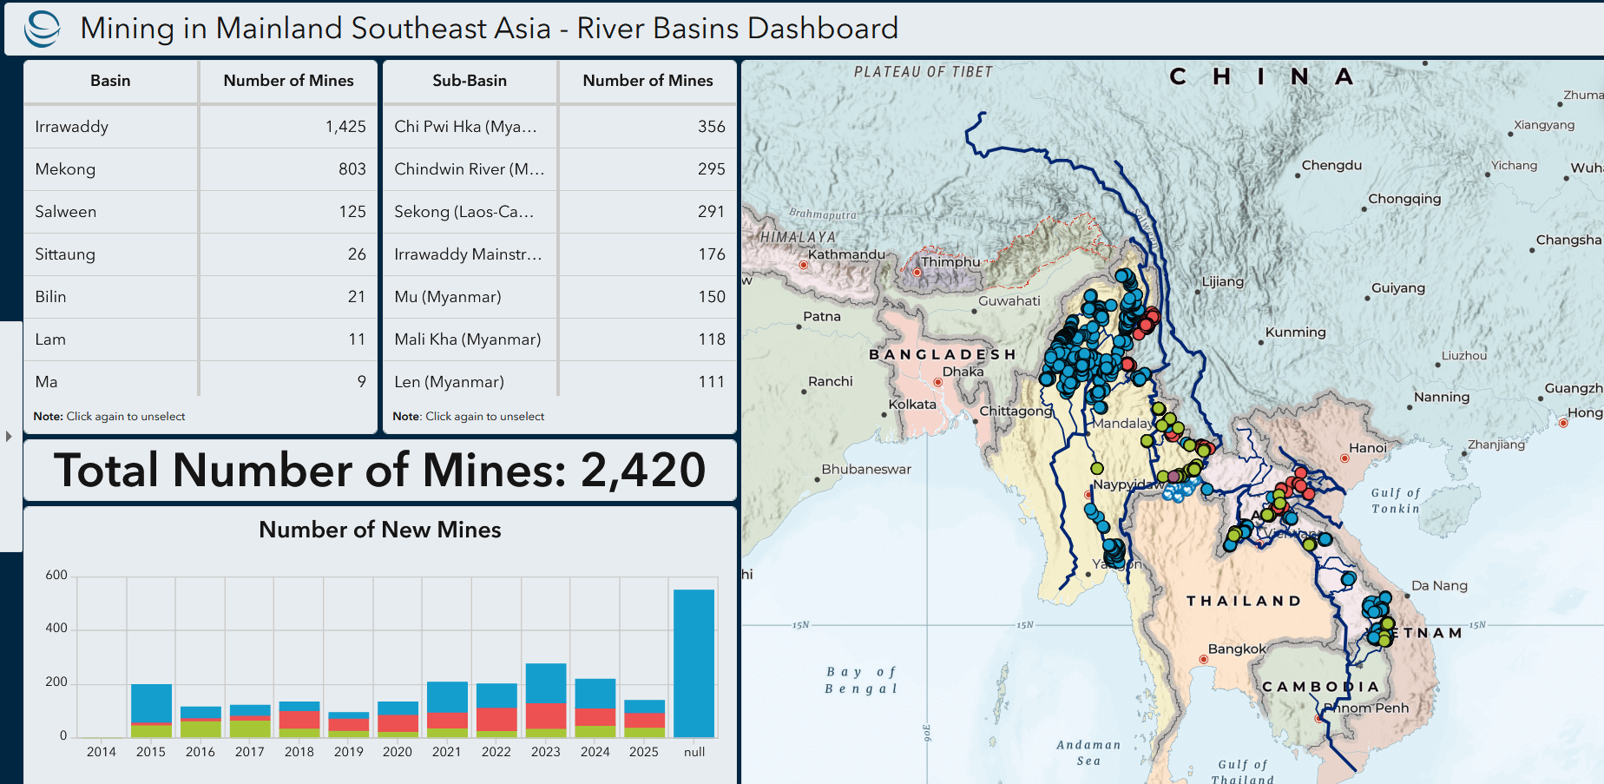Expand the left side panel arrow

9,436
